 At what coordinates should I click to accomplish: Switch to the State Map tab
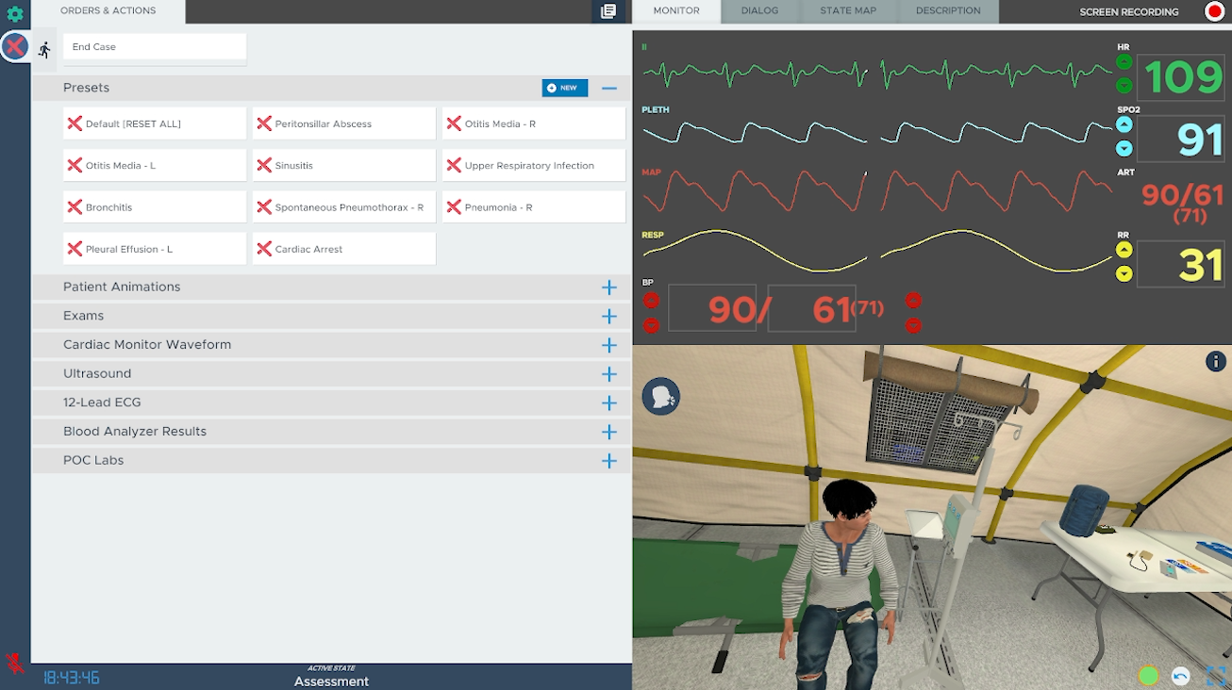point(847,11)
